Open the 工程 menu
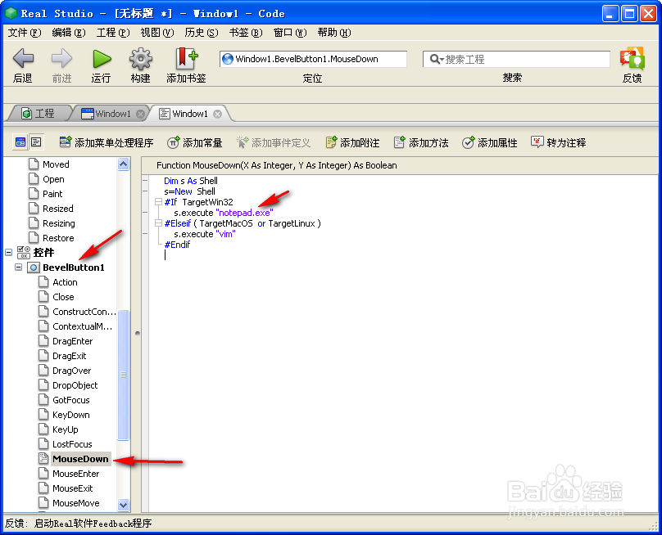This screenshot has height=535, width=662. pyautogui.click(x=113, y=33)
